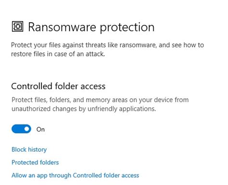Click the Ransomware protection safe icon
This screenshot has width=228, height=185.
coord(17,26)
